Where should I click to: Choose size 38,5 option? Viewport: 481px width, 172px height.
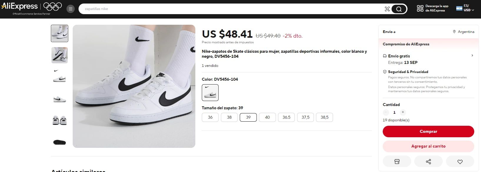pyautogui.click(x=324, y=117)
